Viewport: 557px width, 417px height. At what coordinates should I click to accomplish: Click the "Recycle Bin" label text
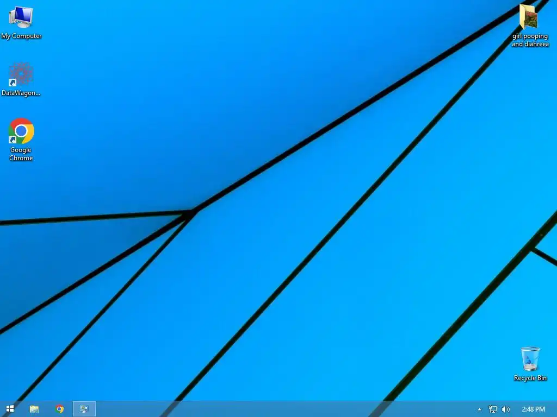pos(530,378)
